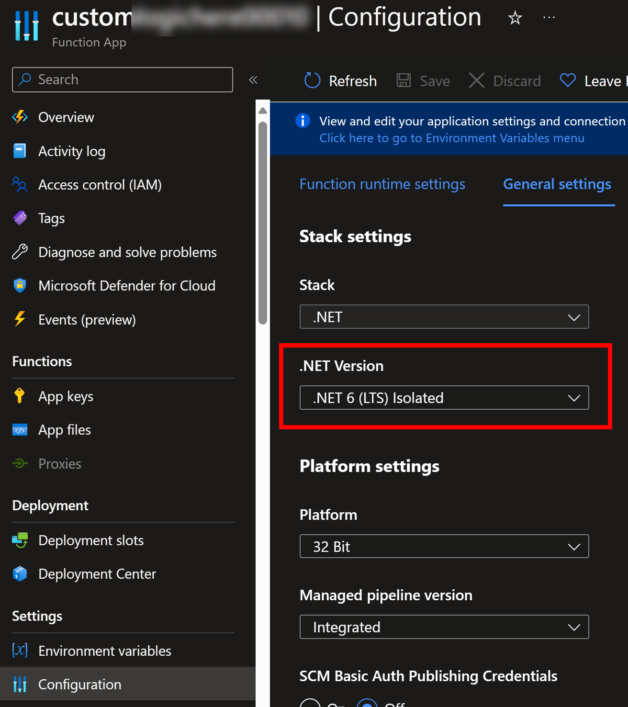
Task: Click the Environment variables braces icon
Action: 20,651
